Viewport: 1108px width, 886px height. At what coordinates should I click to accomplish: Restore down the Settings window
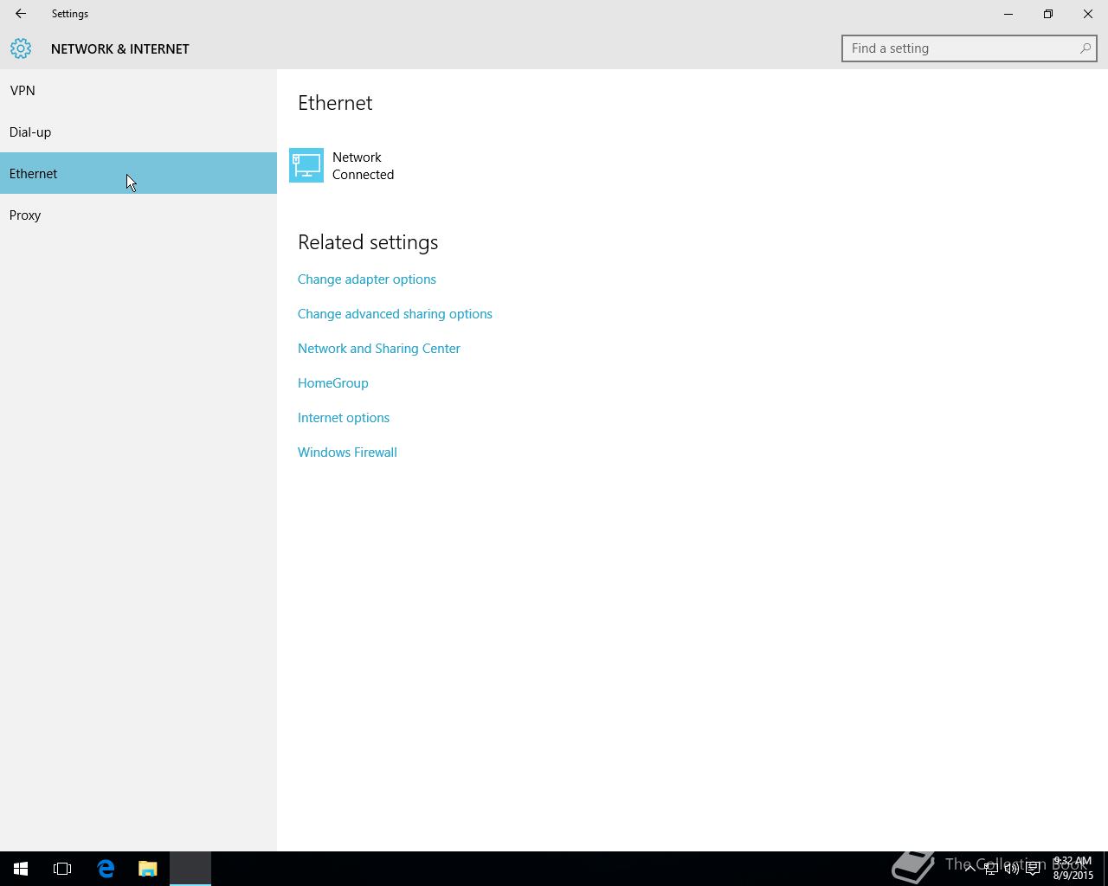point(1048,14)
